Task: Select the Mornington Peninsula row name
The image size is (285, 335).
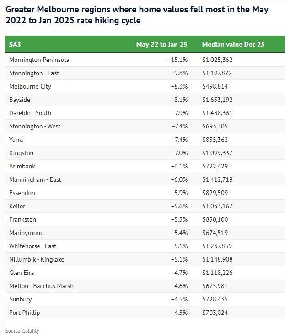Action: pyautogui.click(x=39, y=60)
